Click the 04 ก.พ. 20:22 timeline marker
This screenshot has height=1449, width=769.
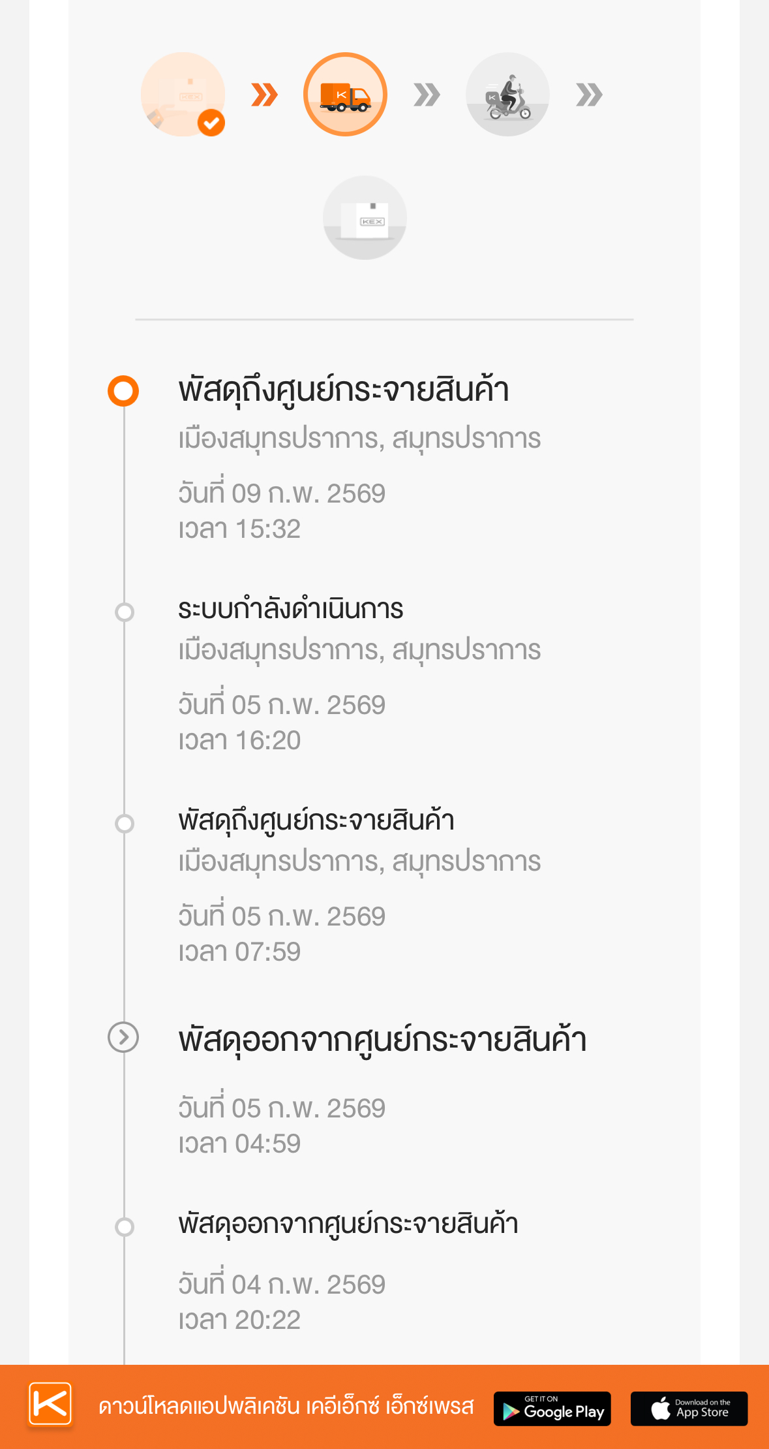coord(124,1226)
